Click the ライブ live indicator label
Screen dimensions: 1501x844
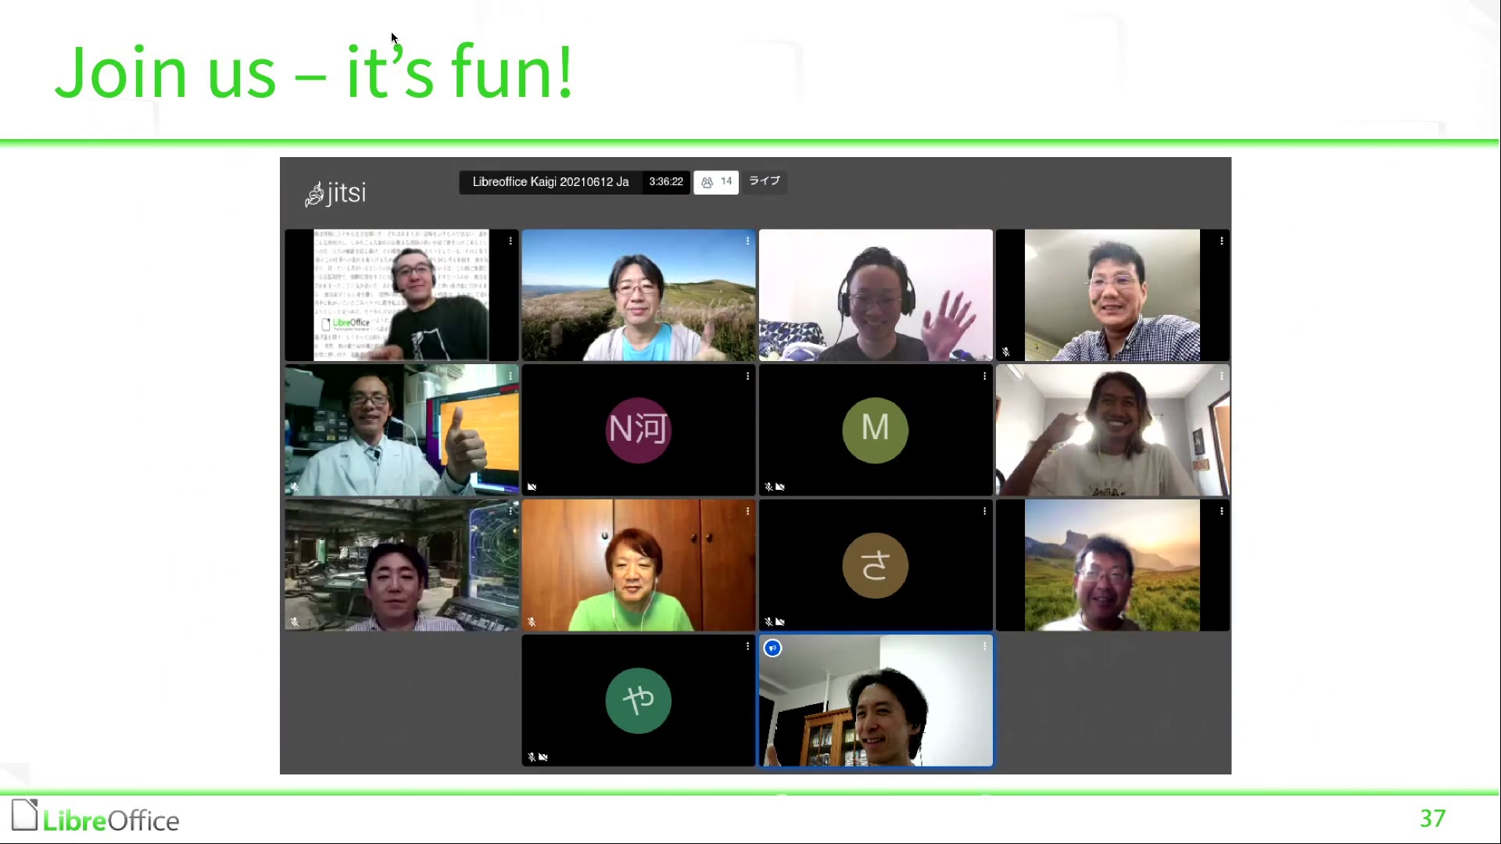click(x=765, y=181)
